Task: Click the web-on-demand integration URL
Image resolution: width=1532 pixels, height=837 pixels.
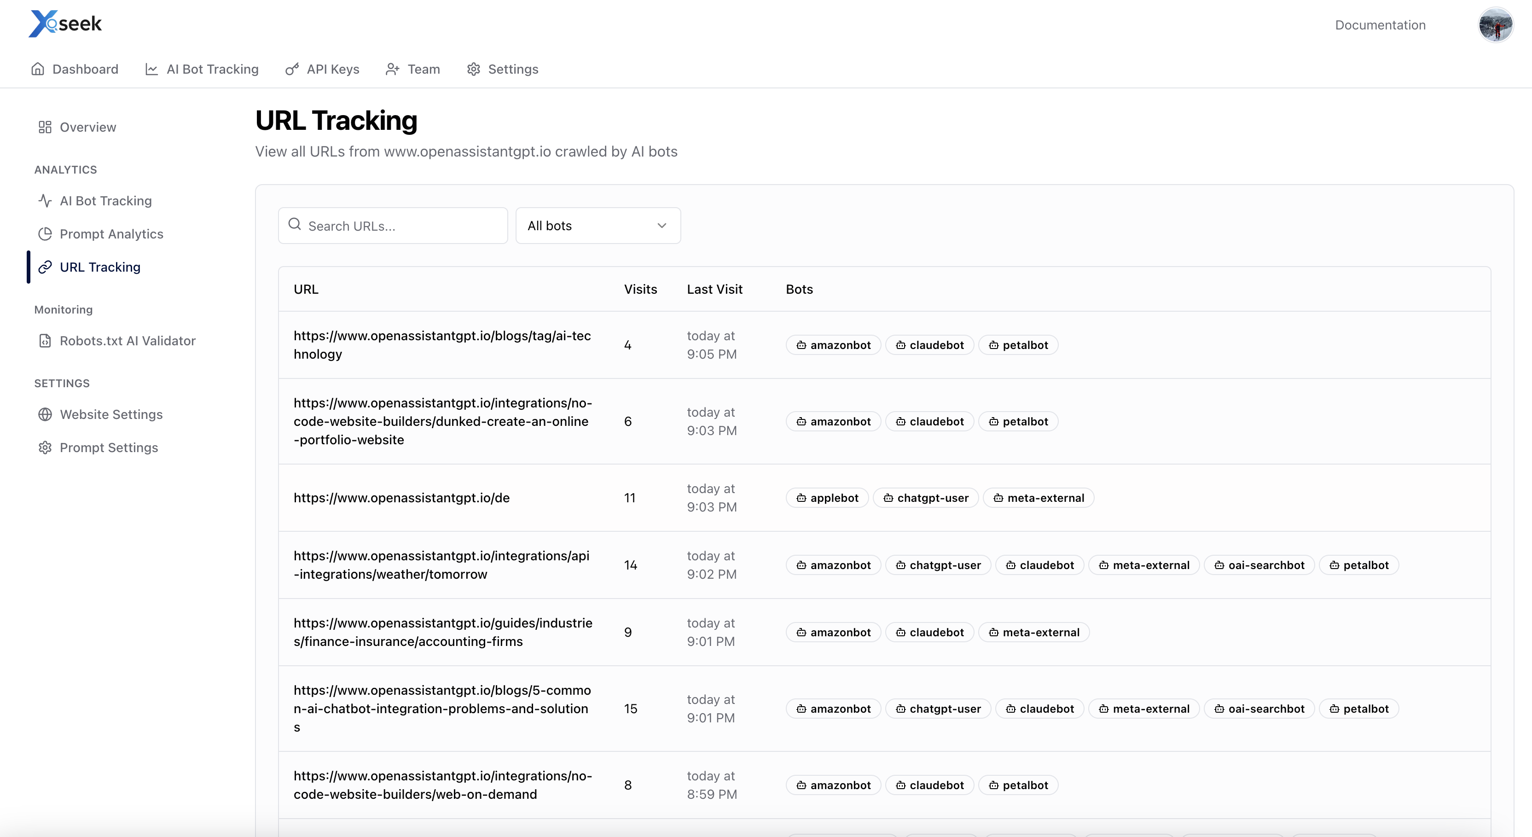Action: click(442, 785)
